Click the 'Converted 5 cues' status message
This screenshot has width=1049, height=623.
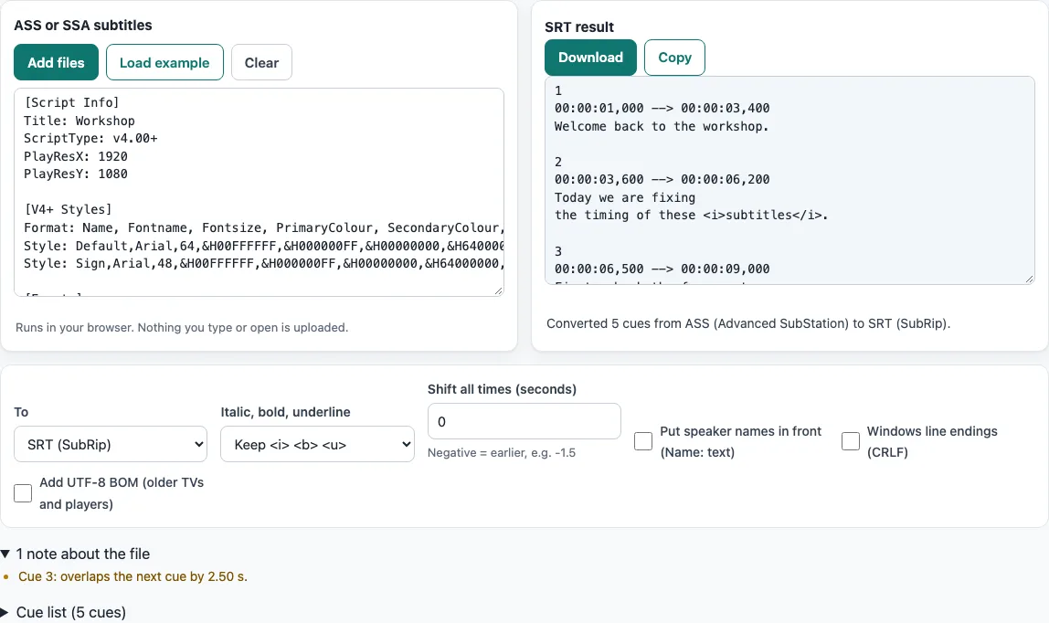pos(748,323)
